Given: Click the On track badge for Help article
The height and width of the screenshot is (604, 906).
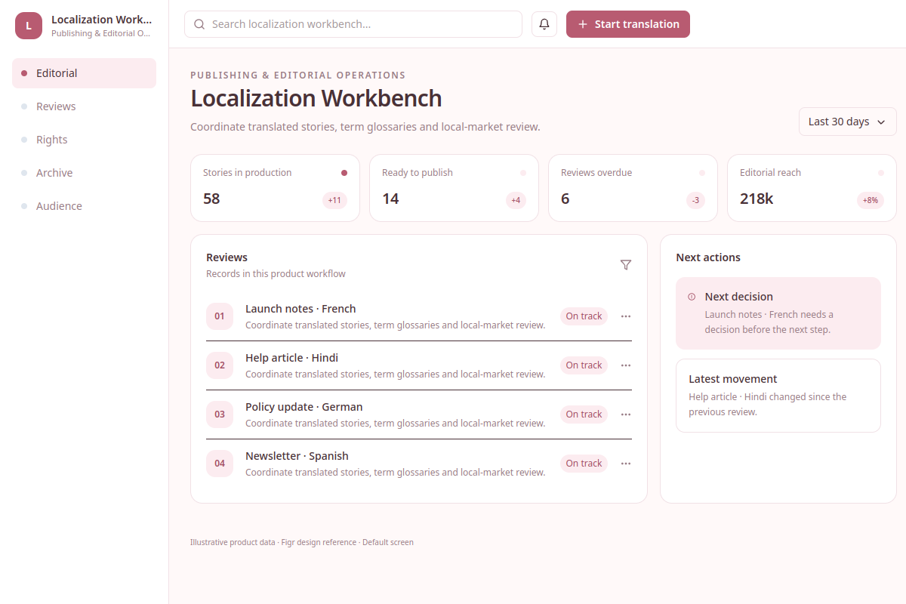Looking at the screenshot, I should pyautogui.click(x=584, y=365).
